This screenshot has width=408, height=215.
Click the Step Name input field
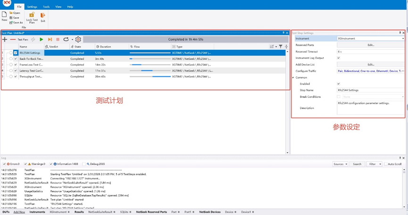coord(371,90)
